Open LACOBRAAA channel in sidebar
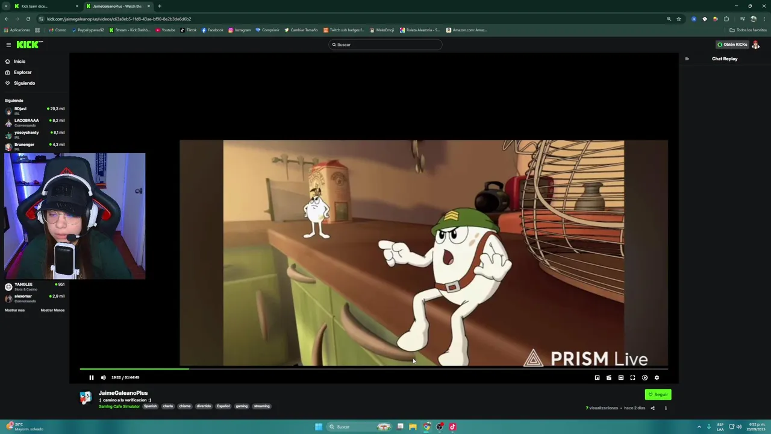Viewport: 771px width, 434px height. [x=35, y=122]
